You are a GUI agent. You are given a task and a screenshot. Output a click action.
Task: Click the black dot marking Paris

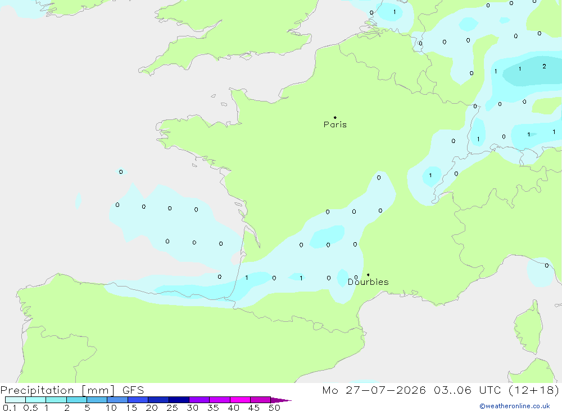[335, 117]
